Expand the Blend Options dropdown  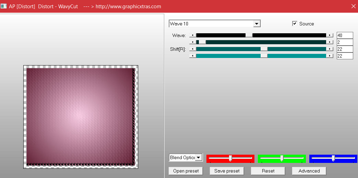coord(199,157)
